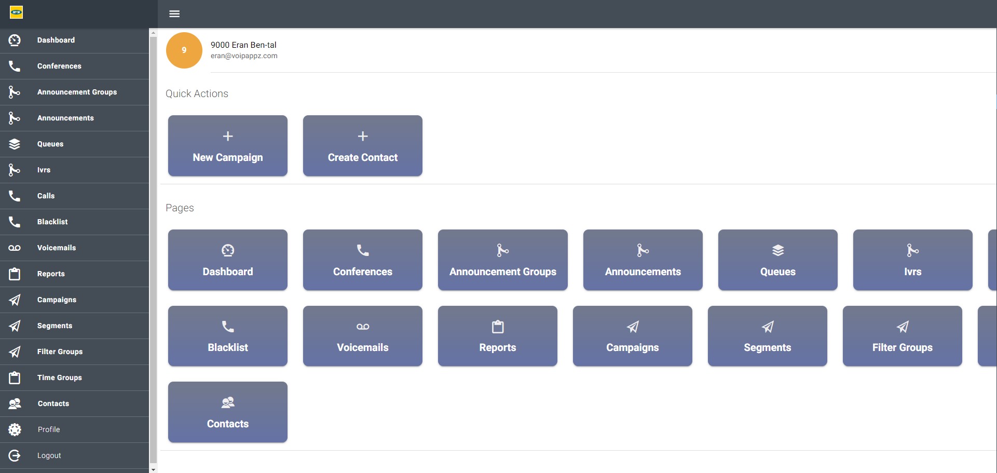The height and width of the screenshot is (473, 997).
Task: Click the sidebar scrollbar down arrow
Action: pos(153,469)
